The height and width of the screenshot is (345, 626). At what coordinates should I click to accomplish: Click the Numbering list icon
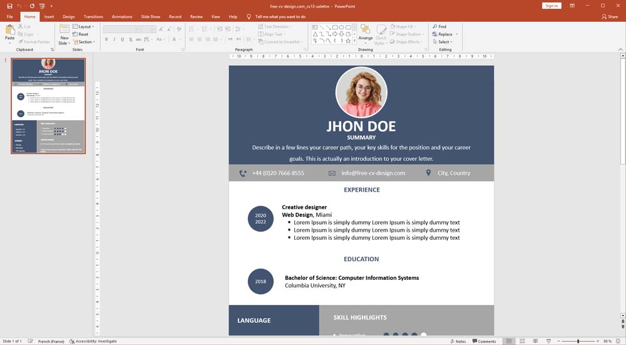click(206, 29)
